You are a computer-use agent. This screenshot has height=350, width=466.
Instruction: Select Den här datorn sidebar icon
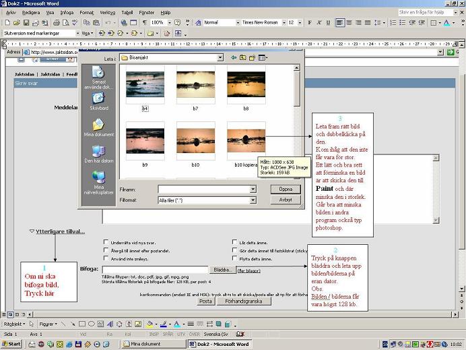[x=98, y=152]
